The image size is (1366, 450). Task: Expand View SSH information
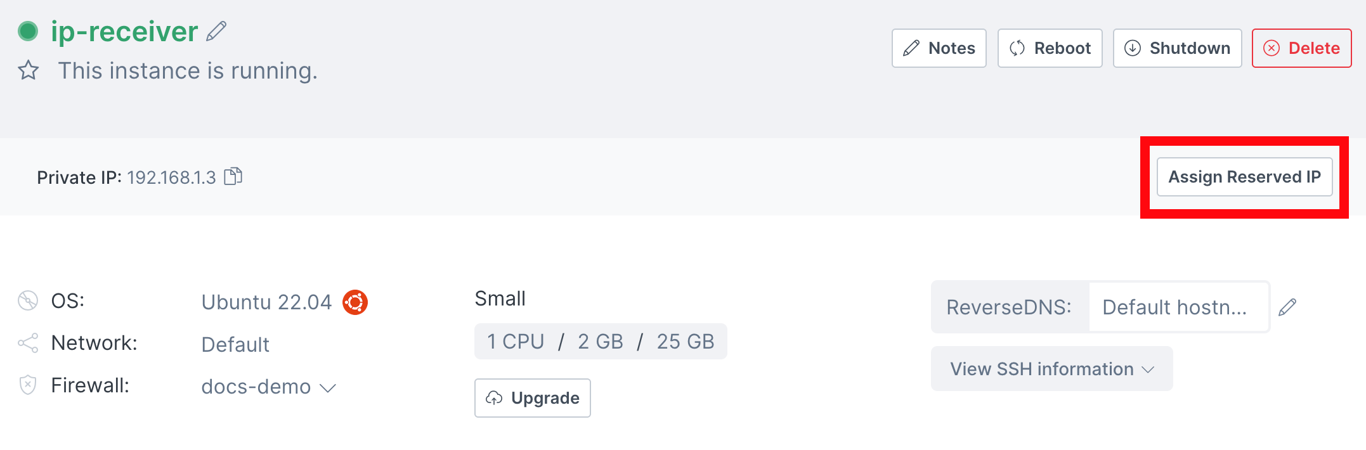1051,369
